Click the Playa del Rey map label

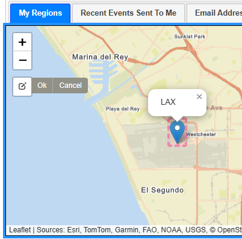(x=123, y=109)
